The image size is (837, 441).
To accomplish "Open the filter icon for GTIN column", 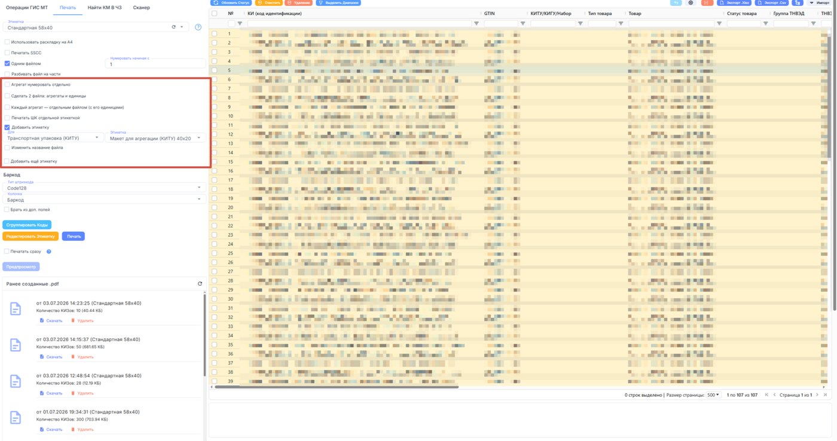I will (x=523, y=23).
